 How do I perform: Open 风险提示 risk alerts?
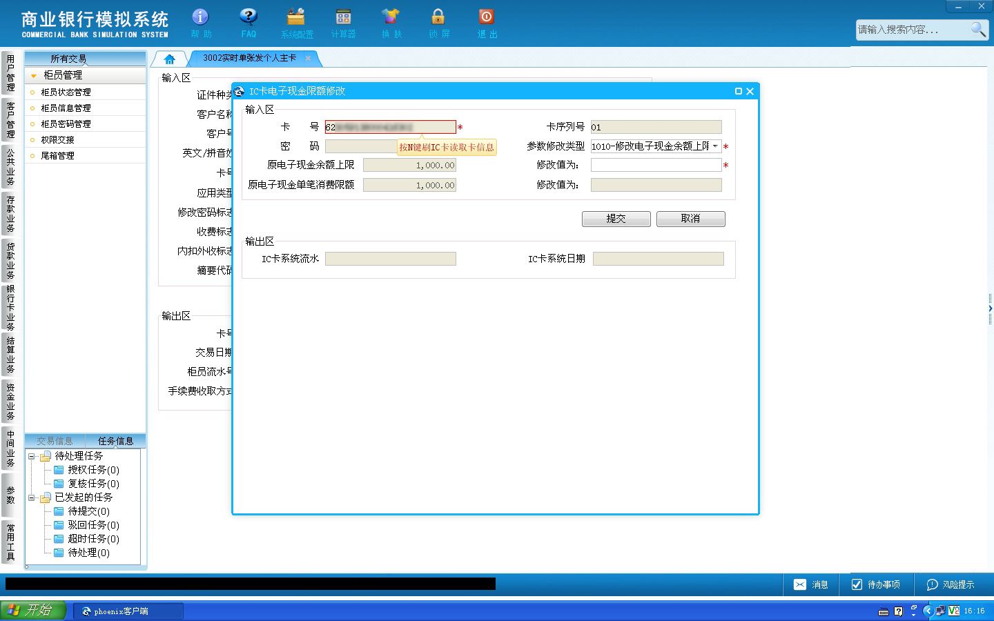[x=951, y=584]
